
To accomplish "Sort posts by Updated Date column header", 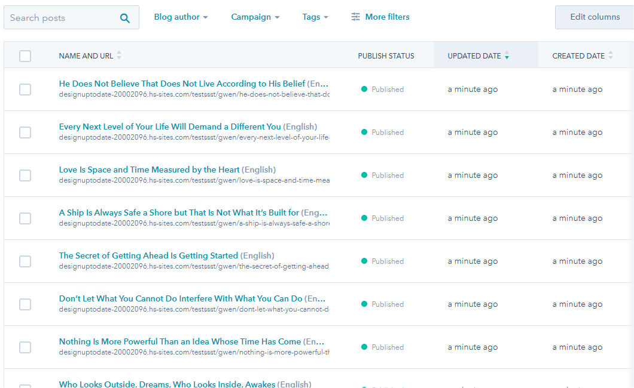I will click(474, 56).
